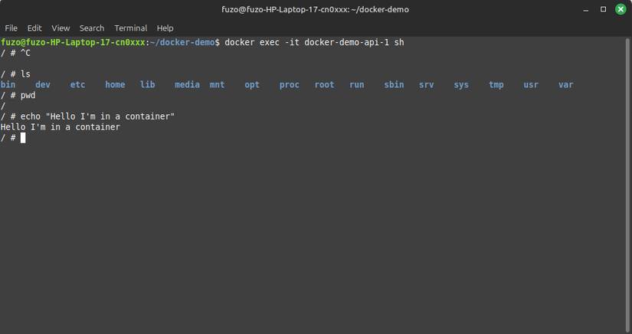Viewport: 632px width, 334px height.
Task: Click the 'lib' directory name
Action: coord(148,84)
